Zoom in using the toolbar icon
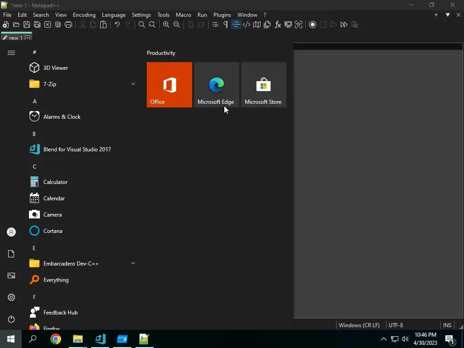Viewport: 464px width, 348px height. coord(166,24)
